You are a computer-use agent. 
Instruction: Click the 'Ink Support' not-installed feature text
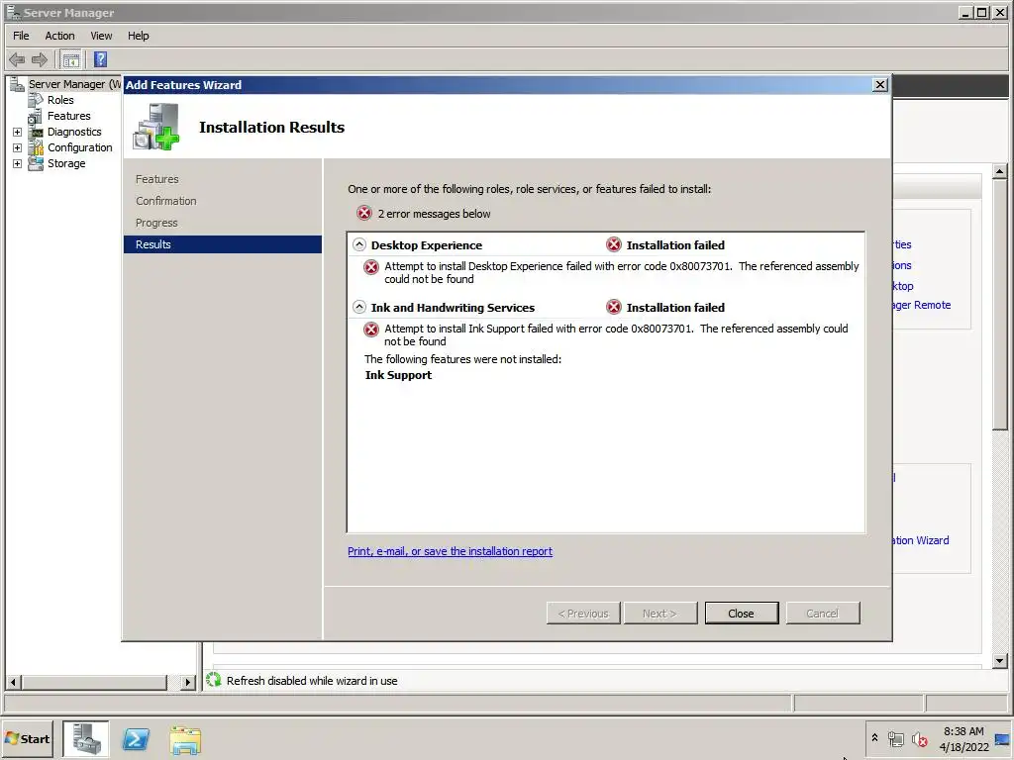click(398, 375)
